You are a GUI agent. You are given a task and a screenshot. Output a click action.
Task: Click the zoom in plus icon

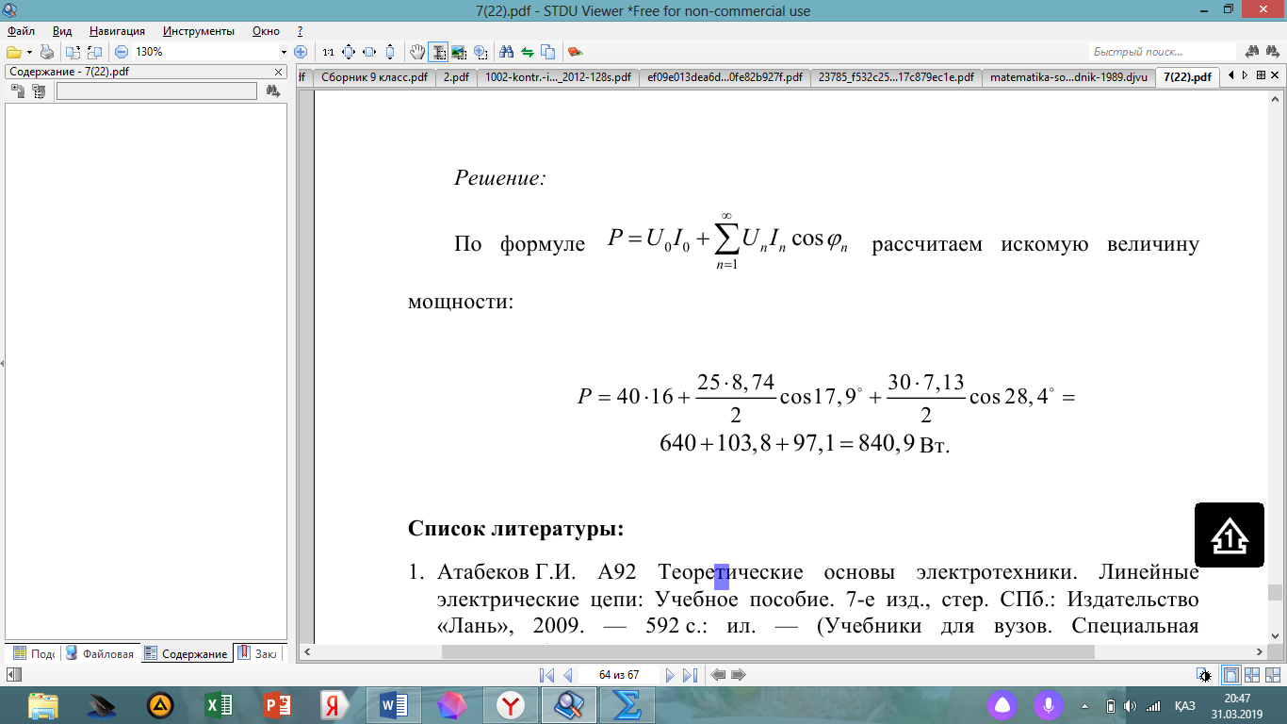point(301,52)
